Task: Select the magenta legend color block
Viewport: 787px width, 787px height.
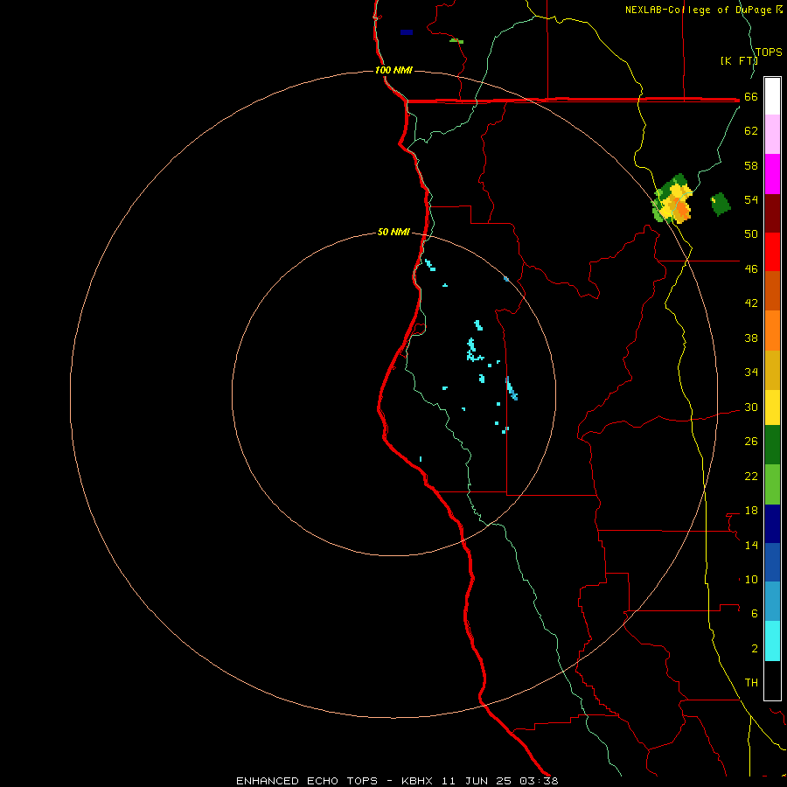Action: click(x=772, y=174)
